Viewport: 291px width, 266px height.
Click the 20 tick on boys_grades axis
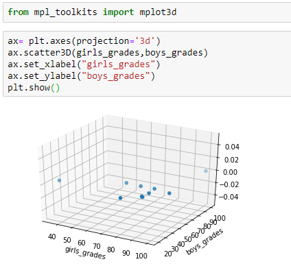[168, 254]
